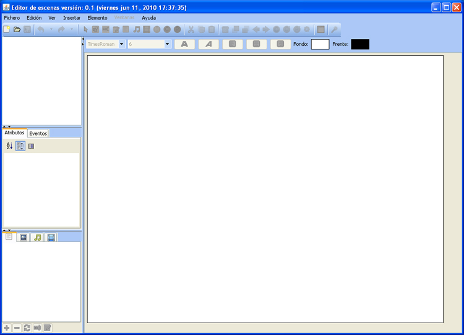This screenshot has height=335, width=464.
Task: Select the images resource tab icon
Action: tap(24, 238)
